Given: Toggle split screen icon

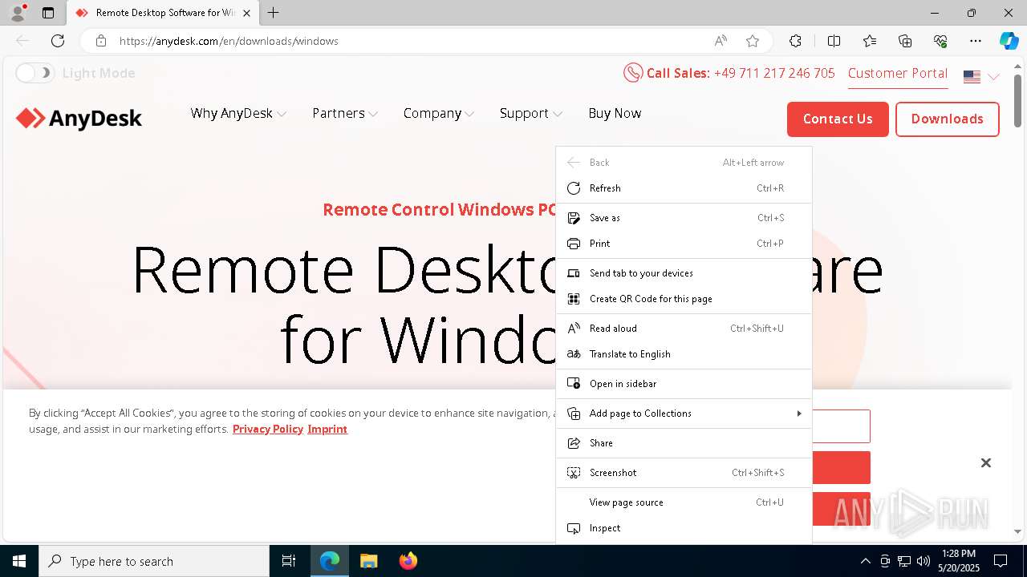Looking at the screenshot, I should pyautogui.click(x=834, y=41).
